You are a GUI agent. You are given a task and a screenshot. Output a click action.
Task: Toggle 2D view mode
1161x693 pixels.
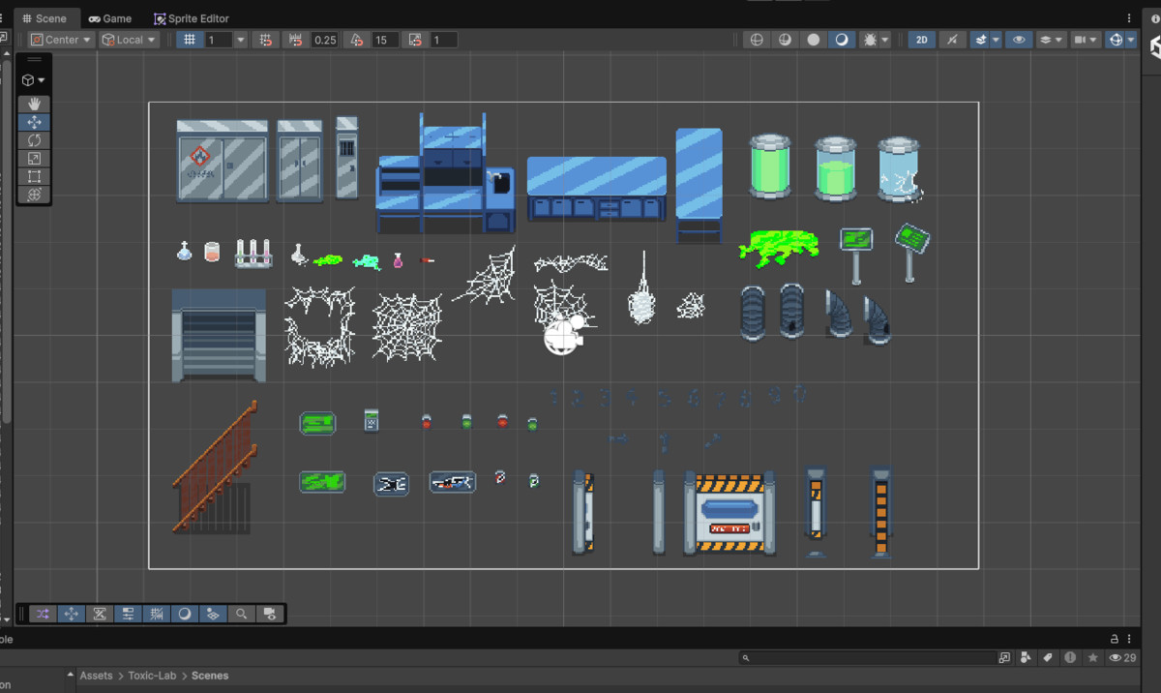pos(922,40)
